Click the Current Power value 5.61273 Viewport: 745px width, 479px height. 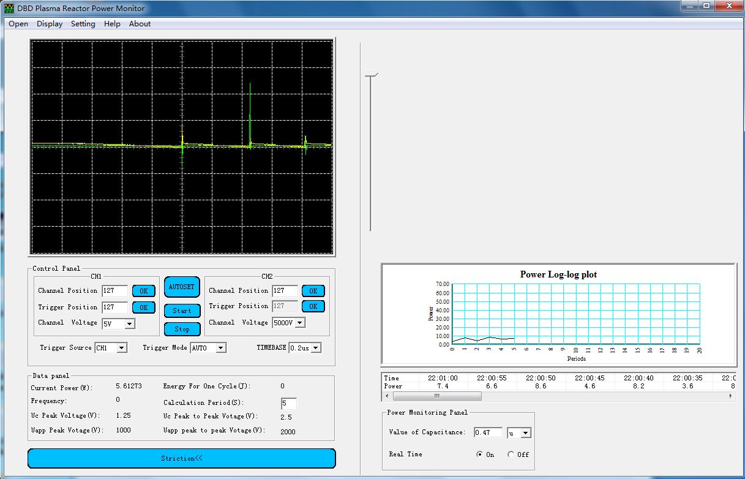129,387
